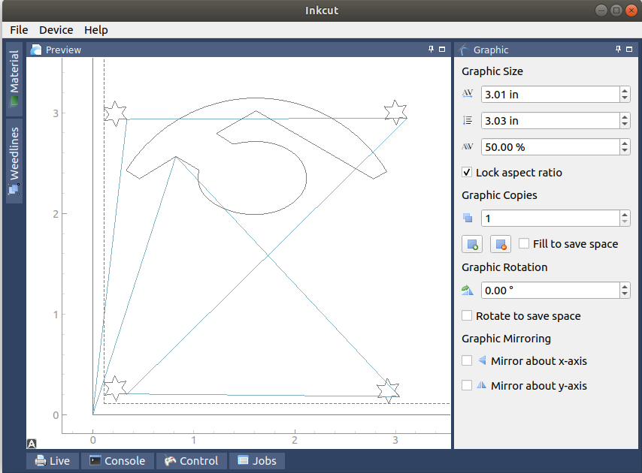The height and width of the screenshot is (473, 642).
Task: Click the copies icon beside the 1 field
Action: tap(468, 218)
